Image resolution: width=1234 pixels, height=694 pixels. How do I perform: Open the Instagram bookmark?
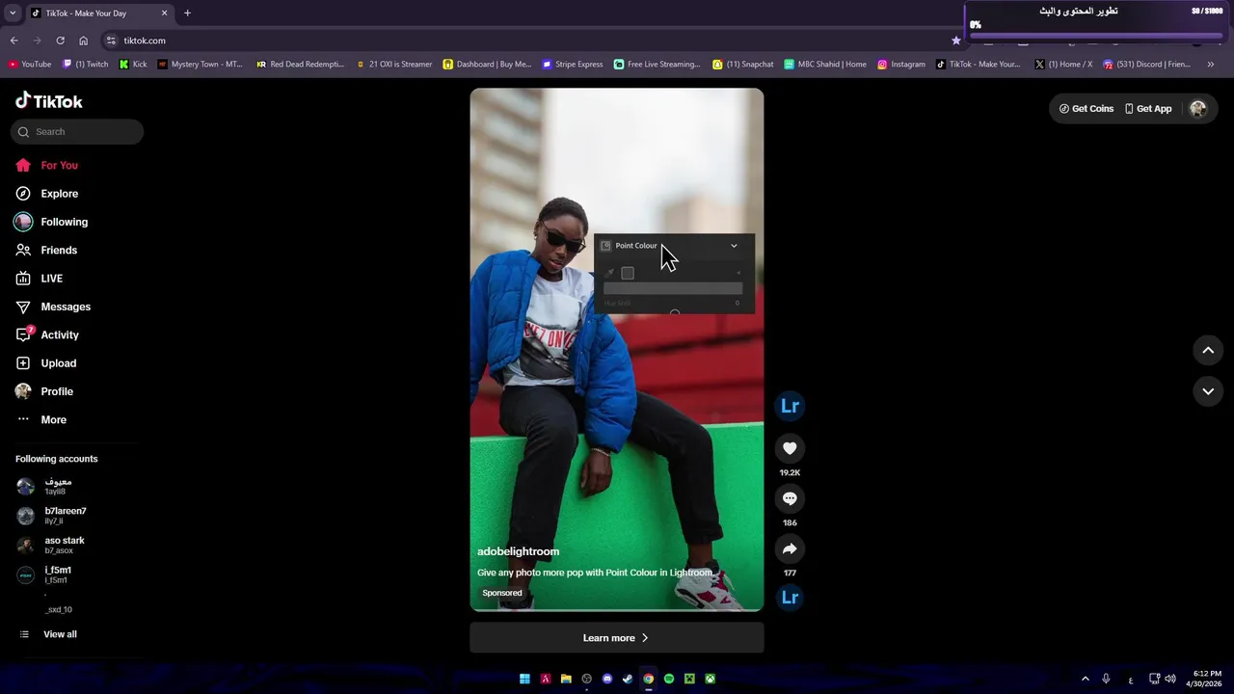click(900, 65)
